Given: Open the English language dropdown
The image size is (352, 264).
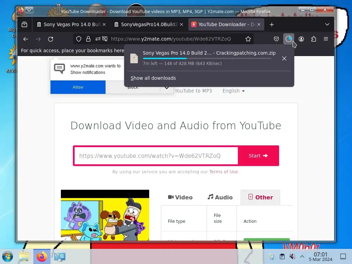Looking at the screenshot, I should [233, 91].
